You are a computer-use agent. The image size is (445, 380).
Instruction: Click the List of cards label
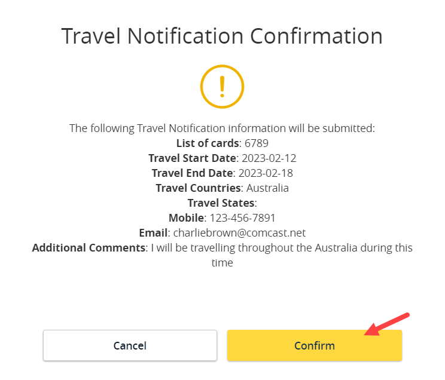[208, 143]
